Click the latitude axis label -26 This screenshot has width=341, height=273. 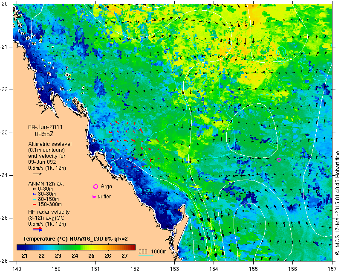click(4, 261)
